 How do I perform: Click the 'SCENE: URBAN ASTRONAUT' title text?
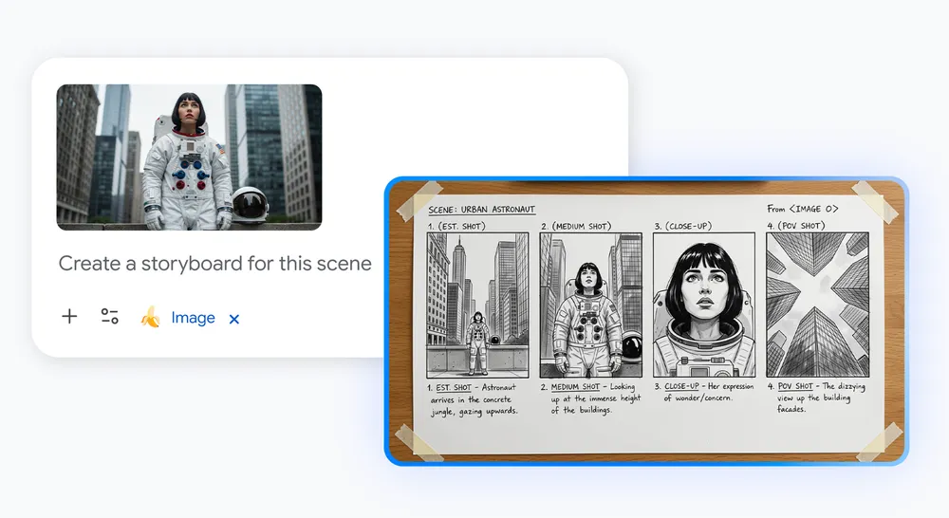[x=481, y=208]
